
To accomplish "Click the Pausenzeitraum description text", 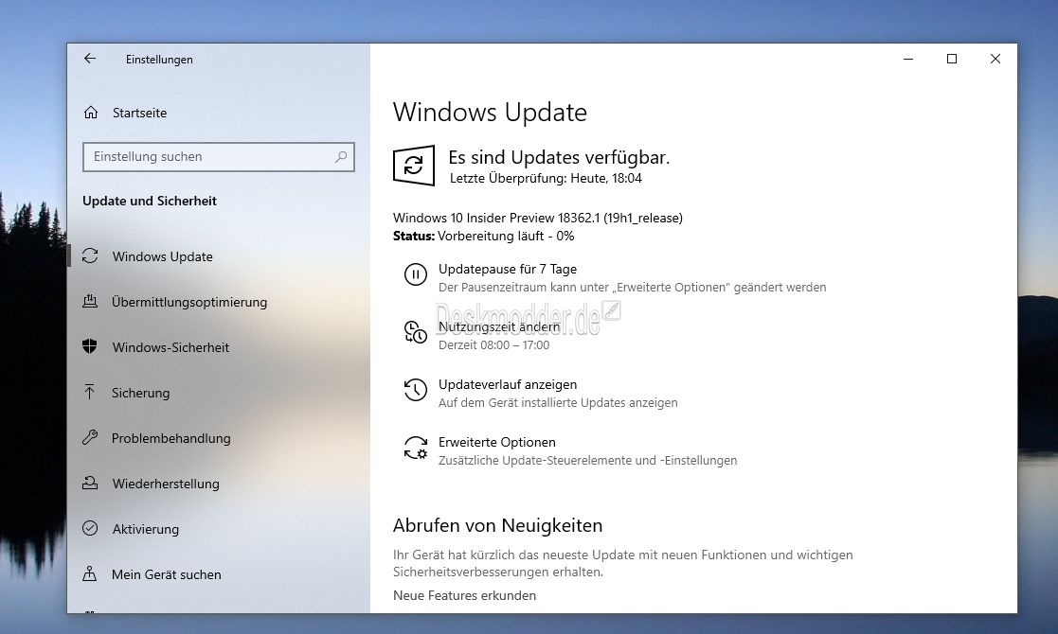I will tap(632, 288).
